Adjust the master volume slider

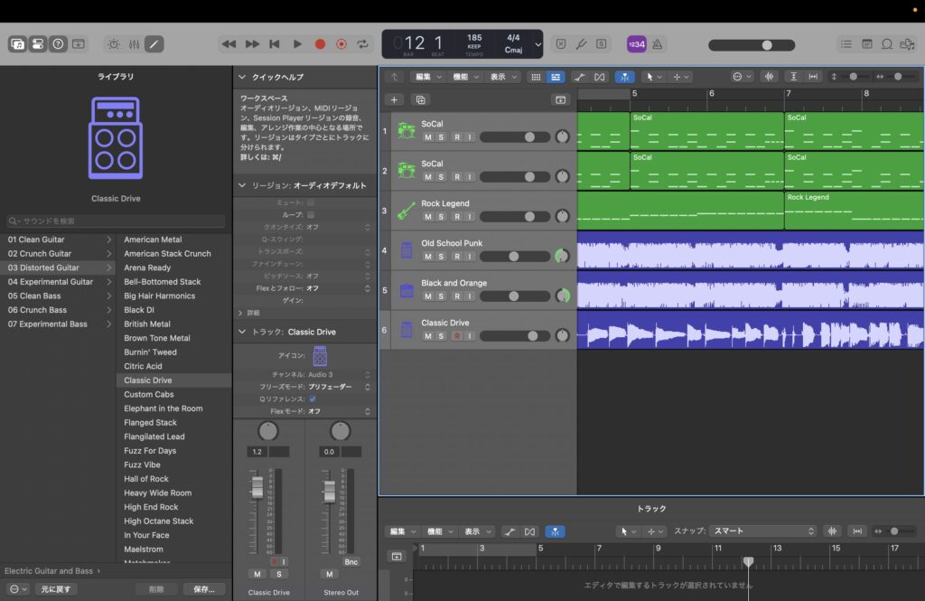coord(752,45)
